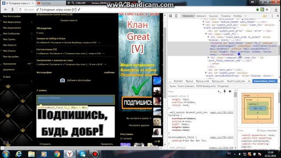Expand the outline none shorthand property

point(184,122)
